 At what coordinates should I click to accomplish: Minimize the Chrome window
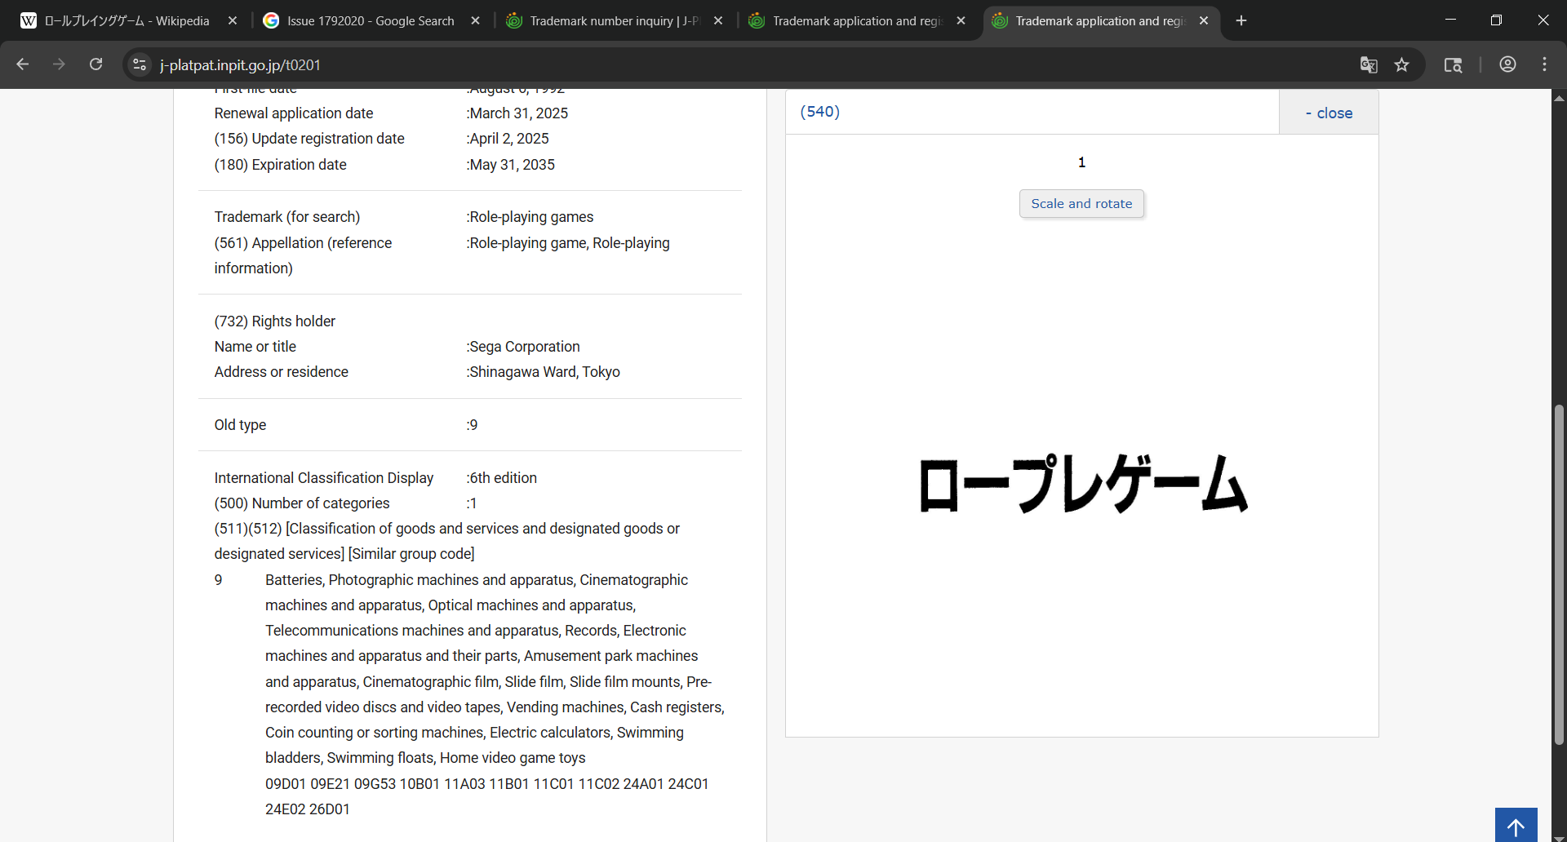pyautogui.click(x=1450, y=20)
